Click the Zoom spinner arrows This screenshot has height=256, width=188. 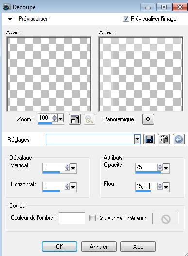54,118
